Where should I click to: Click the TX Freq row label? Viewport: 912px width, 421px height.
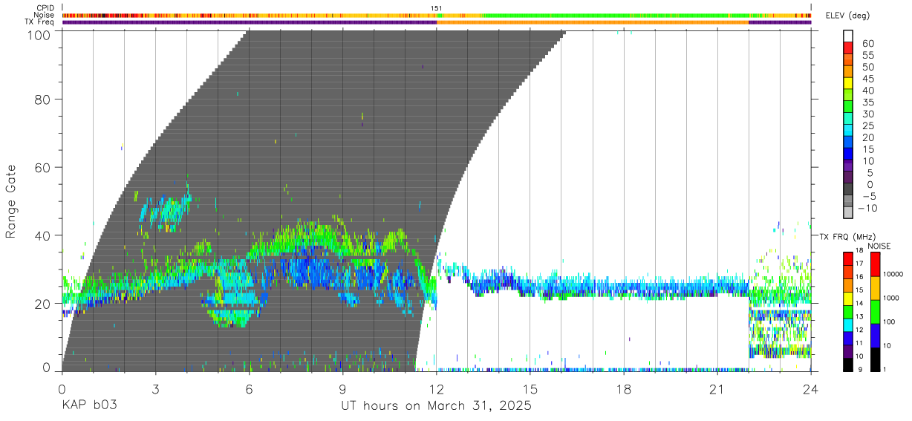click(x=41, y=22)
